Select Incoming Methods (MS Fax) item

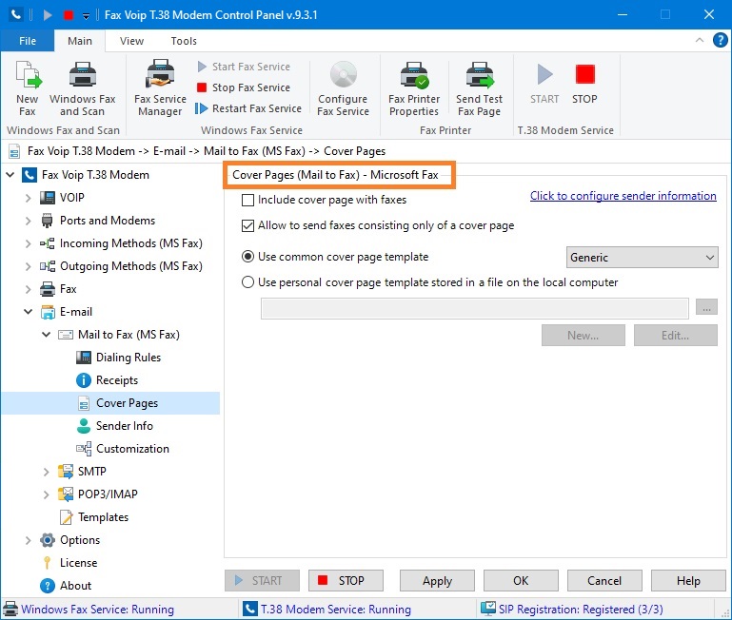click(130, 243)
